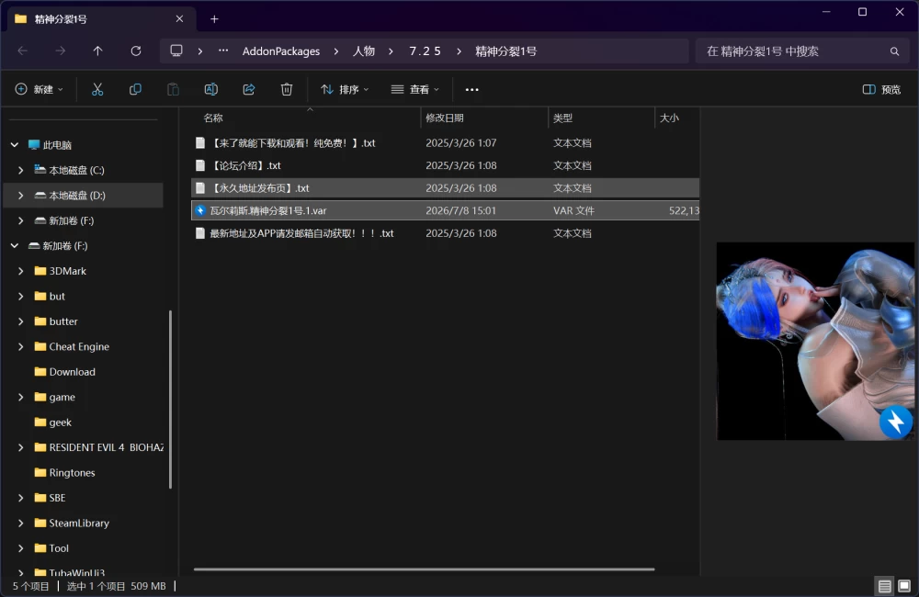This screenshot has height=597, width=919.
Task: Click 7.2 5 in the breadcrumb
Action: tap(425, 51)
